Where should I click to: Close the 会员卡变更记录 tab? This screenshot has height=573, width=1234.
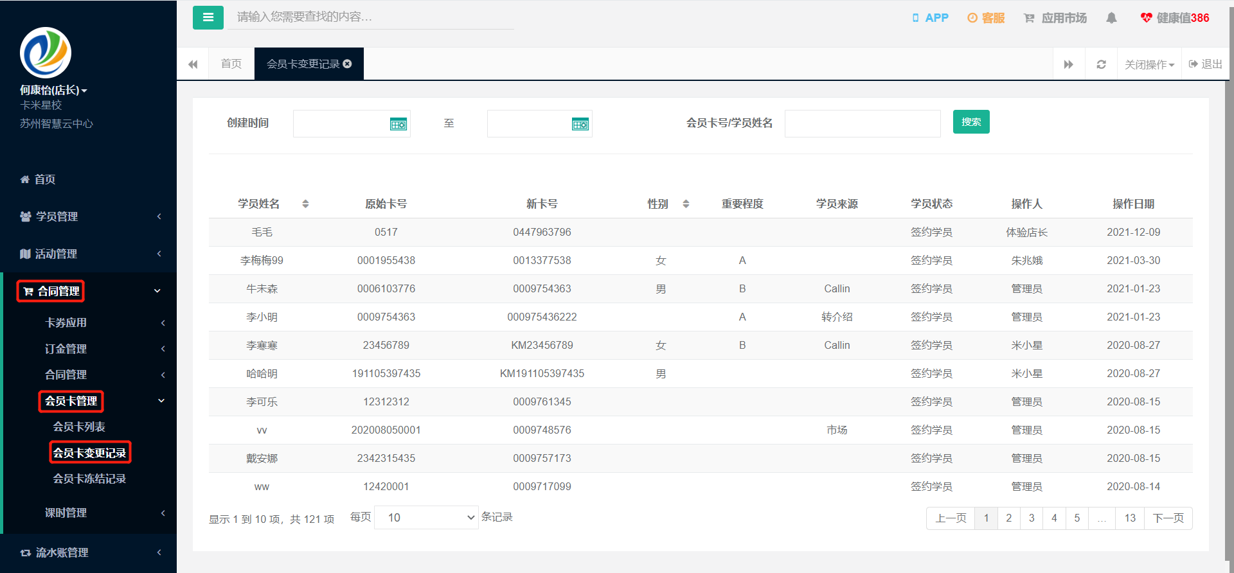[348, 64]
